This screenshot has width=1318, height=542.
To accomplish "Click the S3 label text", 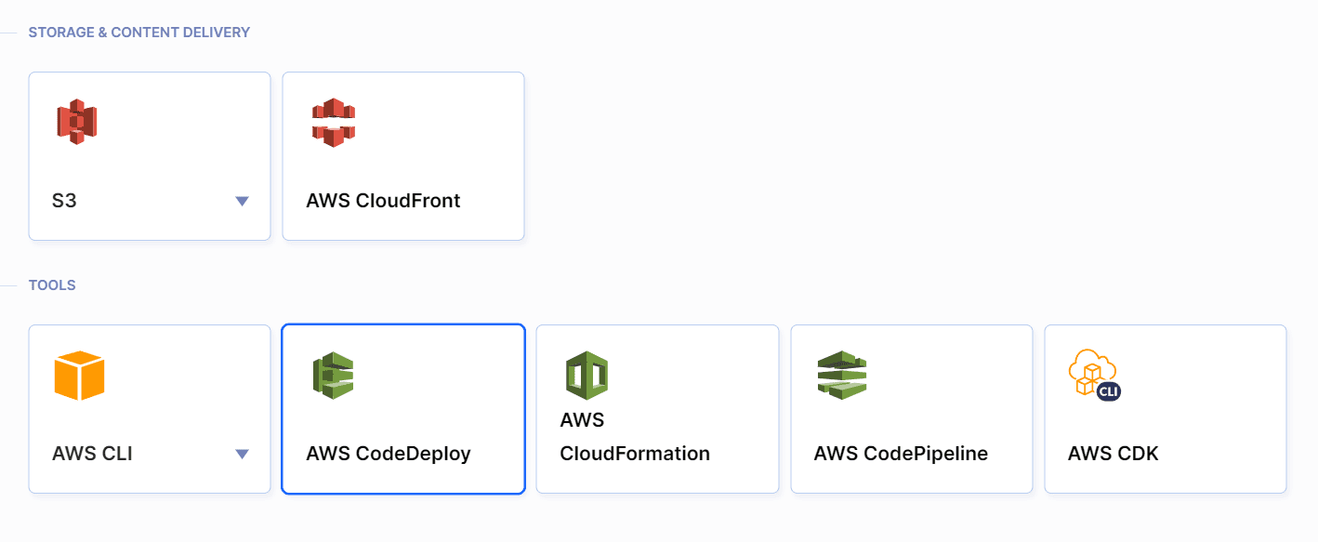I will [62, 200].
